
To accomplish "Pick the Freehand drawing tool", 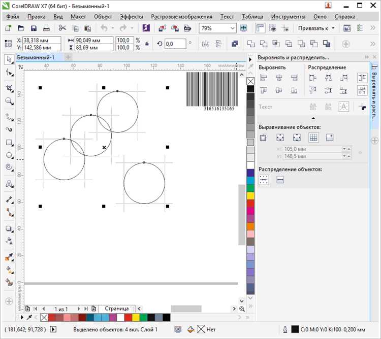I will (9, 117).
